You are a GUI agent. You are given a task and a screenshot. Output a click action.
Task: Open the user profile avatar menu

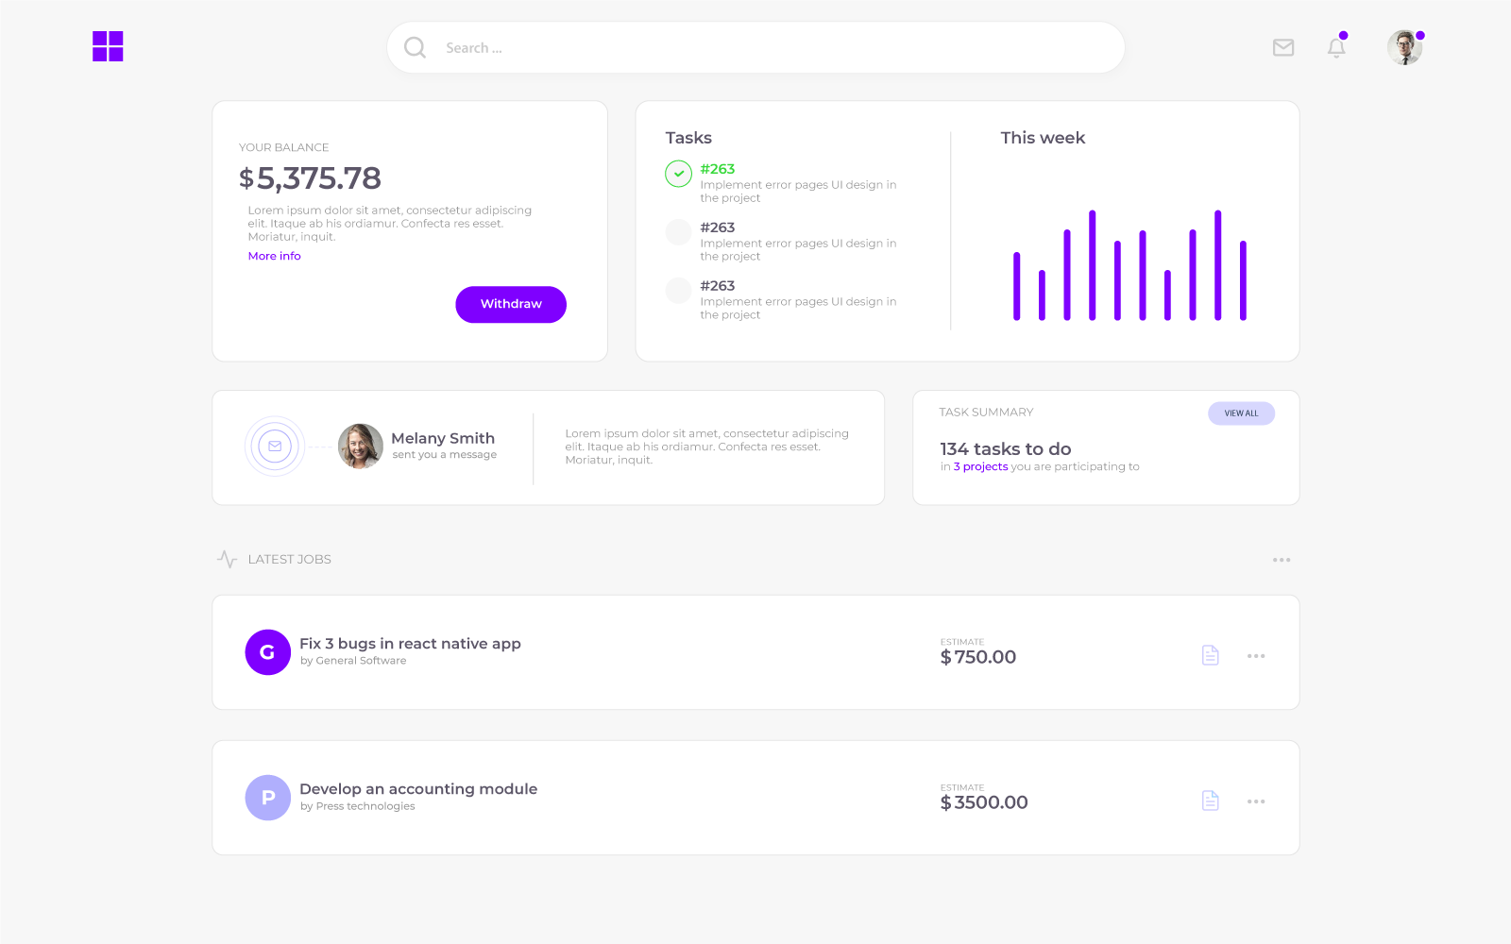pyautogui.click(x=1404, y=47)
